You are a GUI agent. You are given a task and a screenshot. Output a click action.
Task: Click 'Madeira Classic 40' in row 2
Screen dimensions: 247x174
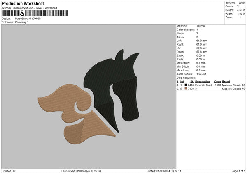pyautogui.click(x=233, y=89)
